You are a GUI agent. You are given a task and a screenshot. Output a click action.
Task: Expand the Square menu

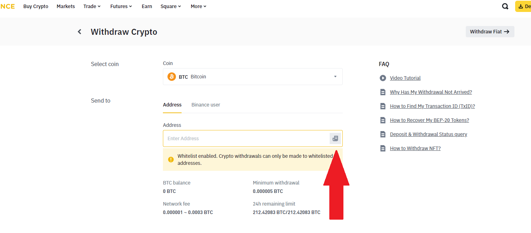click(171, 6)
